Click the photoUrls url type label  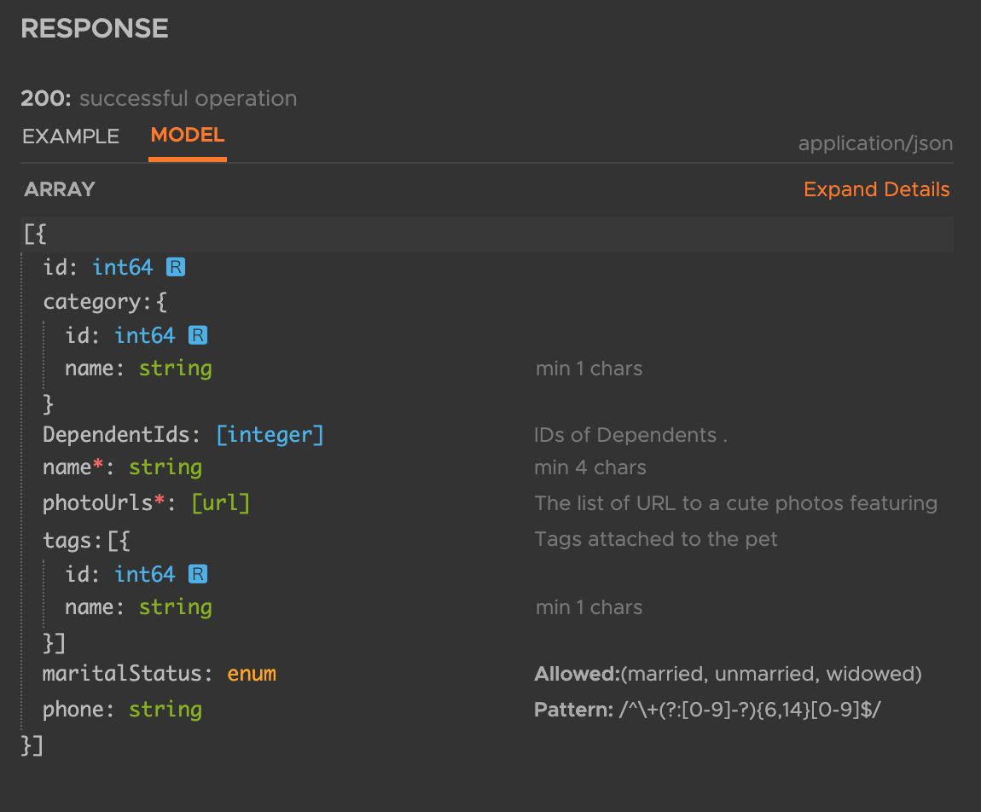[x=220, y=503]
